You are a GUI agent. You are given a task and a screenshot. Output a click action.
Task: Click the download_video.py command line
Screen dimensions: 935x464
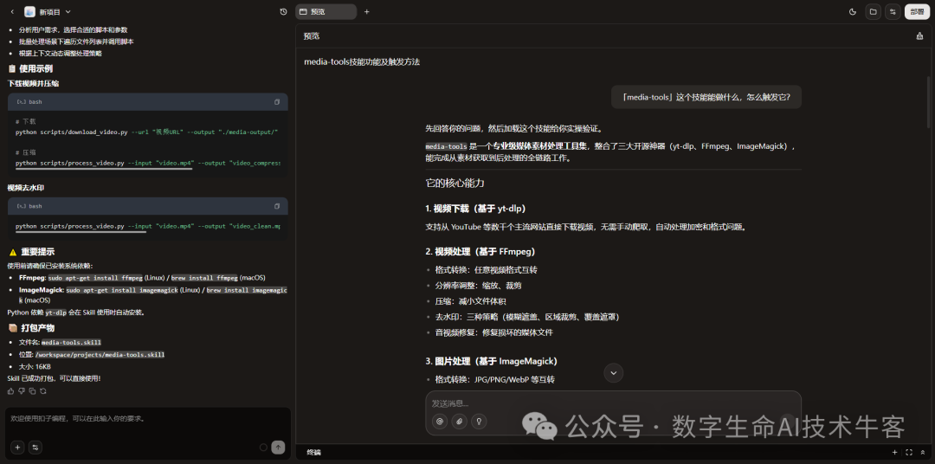[x=146, y=132]
